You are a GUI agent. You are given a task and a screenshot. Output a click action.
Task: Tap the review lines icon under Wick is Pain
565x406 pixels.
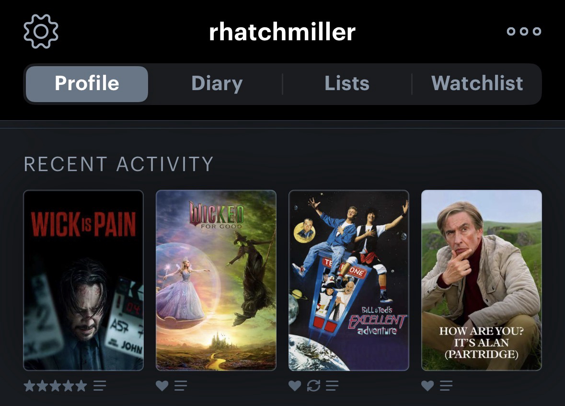click(x=100, y=385)
